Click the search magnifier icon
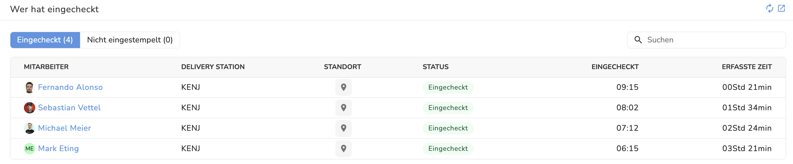Viewport: 793px width, 164px height. pos(638,40)
